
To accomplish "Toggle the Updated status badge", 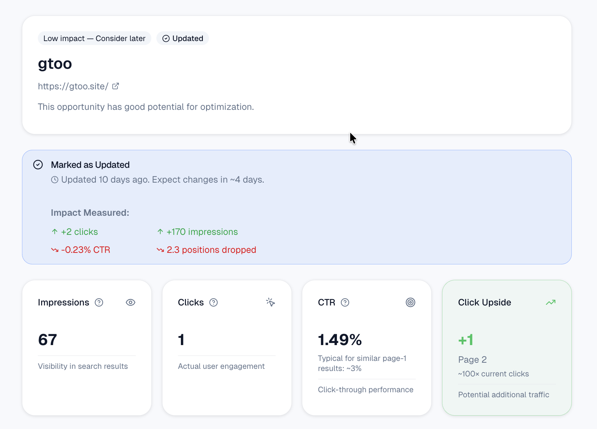I will click(x=182, y=38).
